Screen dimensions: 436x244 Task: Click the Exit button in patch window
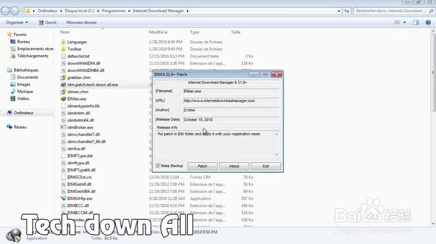[266, 166]
